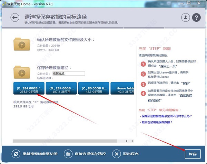The image size is (207, 164).
Task: Click the 直接选择保存路径 label
Action: [x=90, y=154]
